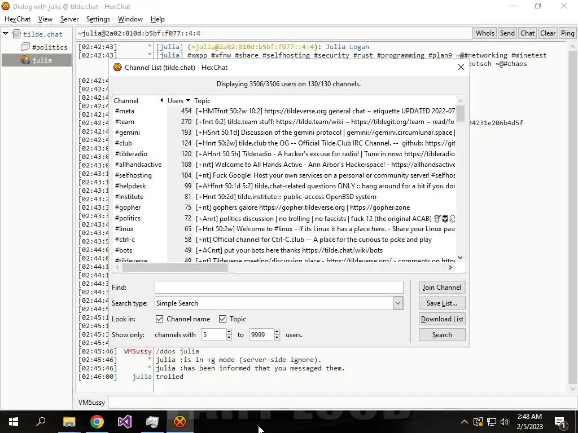Viewport: 578px width, 433px height.
Task: Open File Explorer from the taskbar
Action: click(69, 422)
